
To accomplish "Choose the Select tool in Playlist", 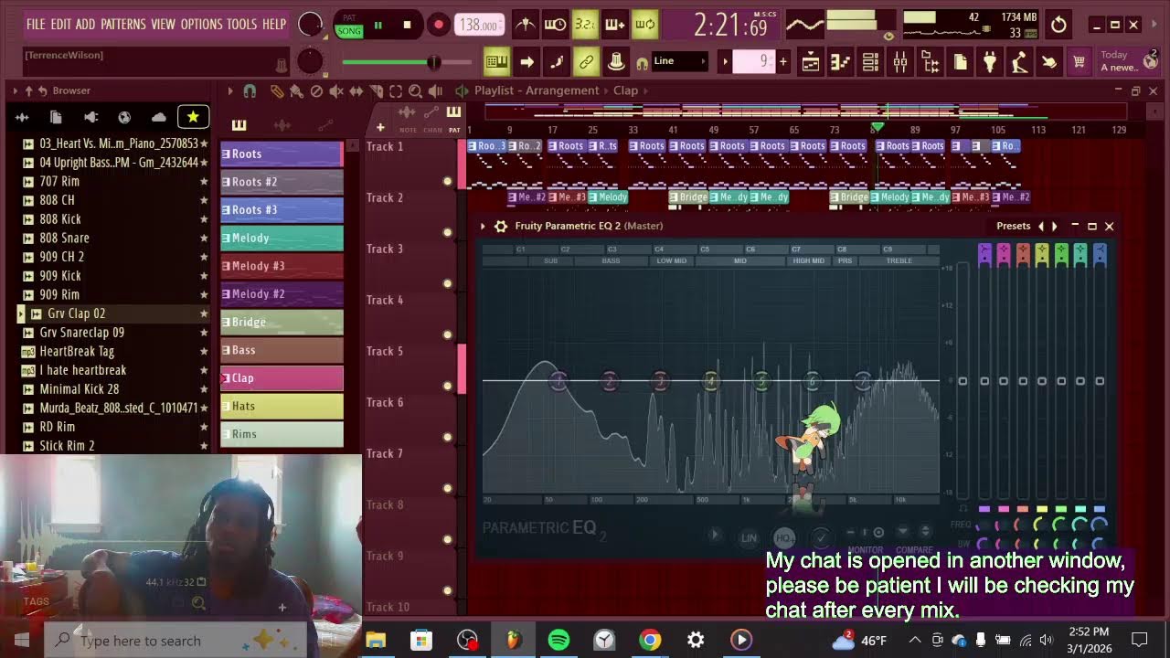I will pos(396,90).
